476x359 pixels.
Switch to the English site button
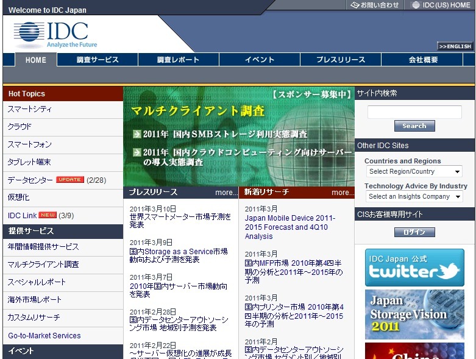[455, 46]
